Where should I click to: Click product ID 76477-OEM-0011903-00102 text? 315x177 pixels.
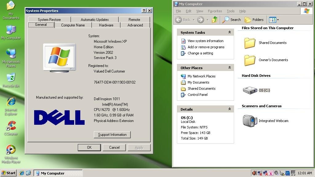(114, 82)
